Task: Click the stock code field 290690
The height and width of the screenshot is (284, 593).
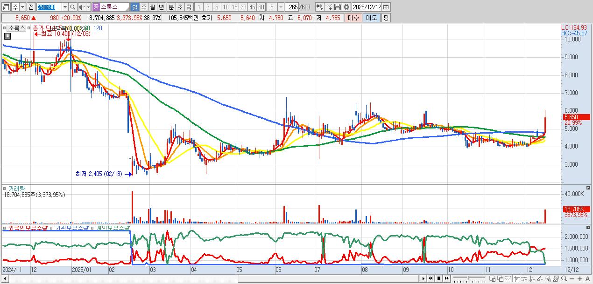Action: (x=49, y=7)
